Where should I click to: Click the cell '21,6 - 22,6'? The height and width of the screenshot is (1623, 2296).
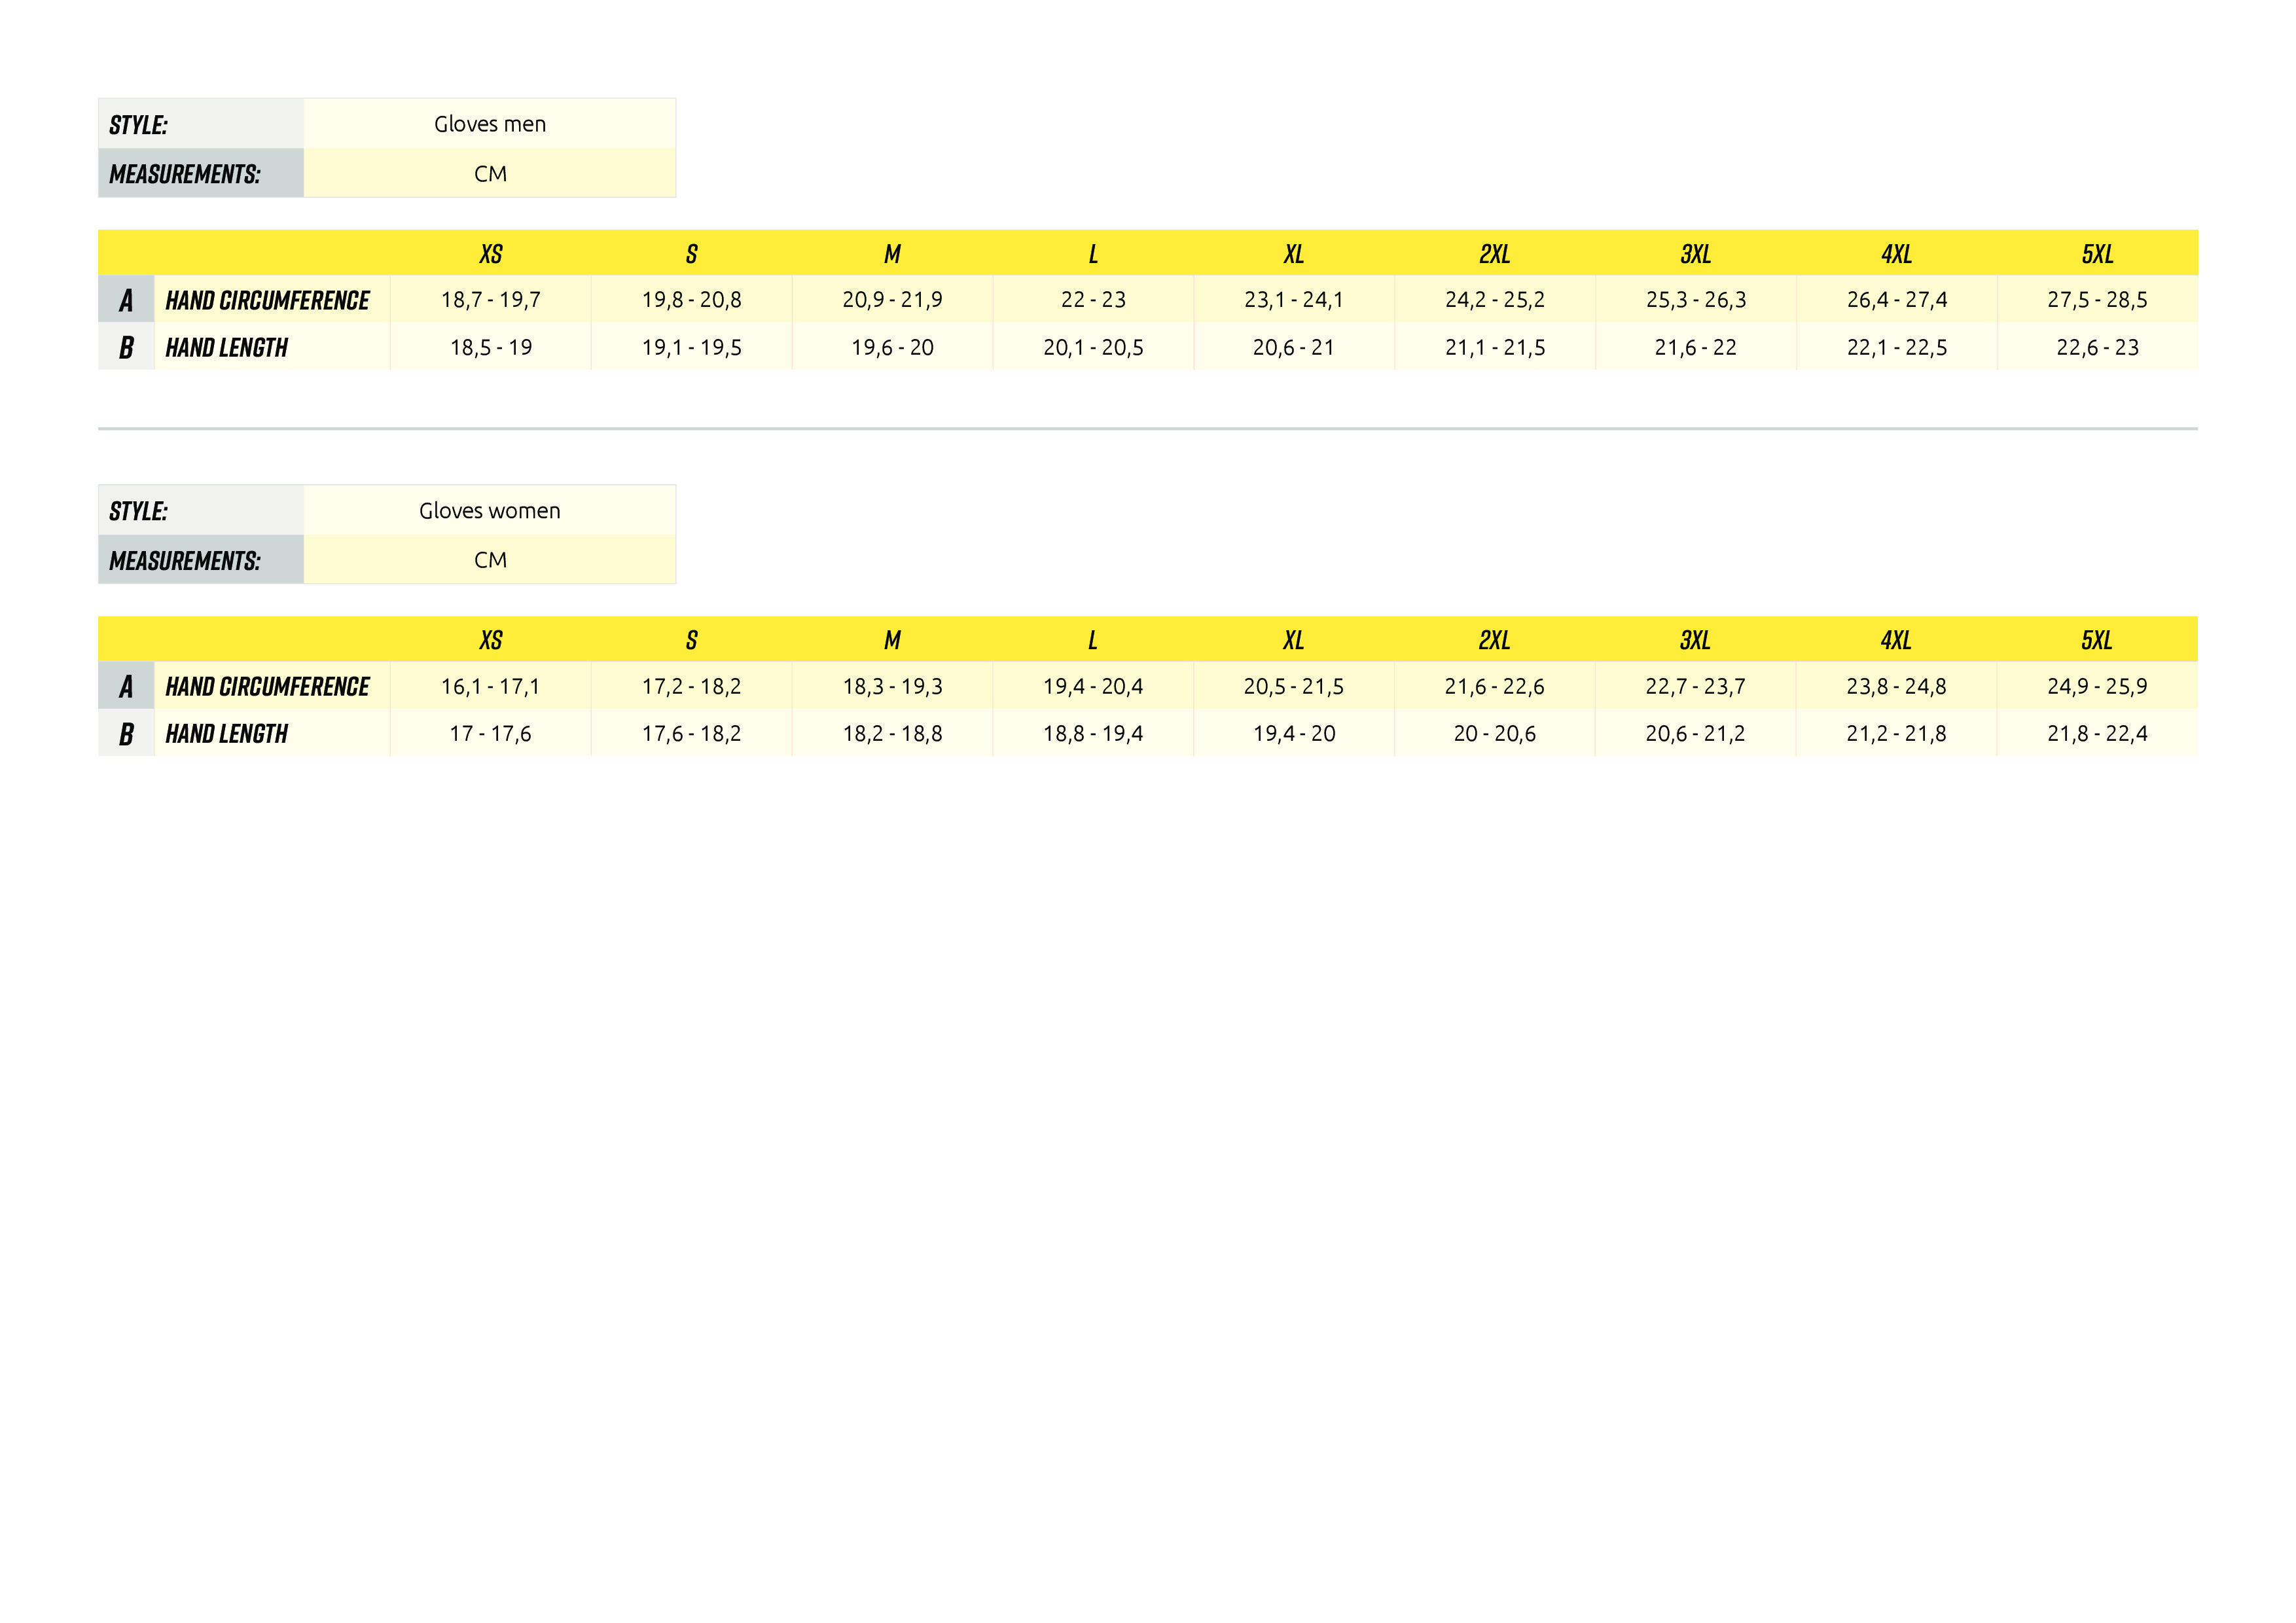pos(1495,686)
